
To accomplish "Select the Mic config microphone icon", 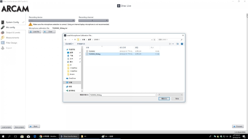I will [x=3, y=27].
